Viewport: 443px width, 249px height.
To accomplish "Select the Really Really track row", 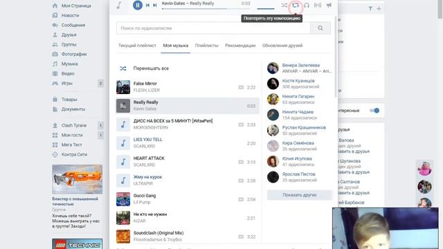I will [188, 106].
